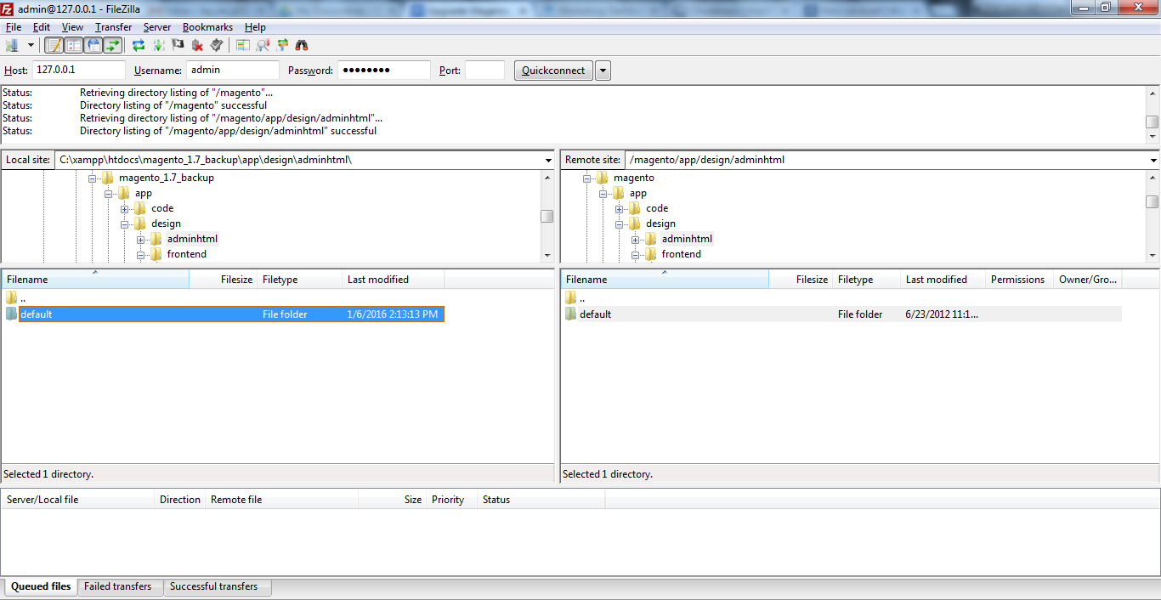Select frontend folder in remote tree
This screenshot has height=600, width=1161.
click(681, 254)
